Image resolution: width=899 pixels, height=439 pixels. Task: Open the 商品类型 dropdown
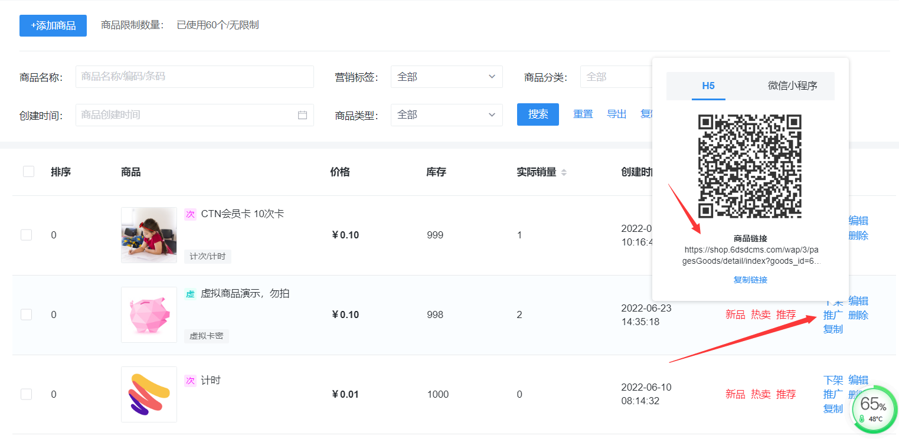click(x=447, y=114)
